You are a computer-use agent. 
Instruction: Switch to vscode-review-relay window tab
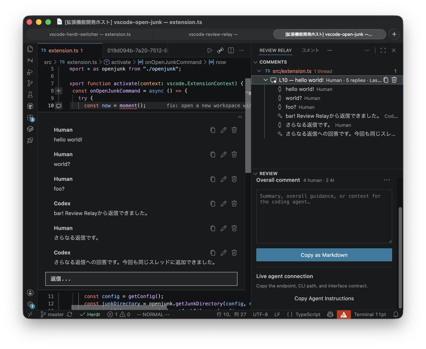pyautogui.click(x=213, y=34)
